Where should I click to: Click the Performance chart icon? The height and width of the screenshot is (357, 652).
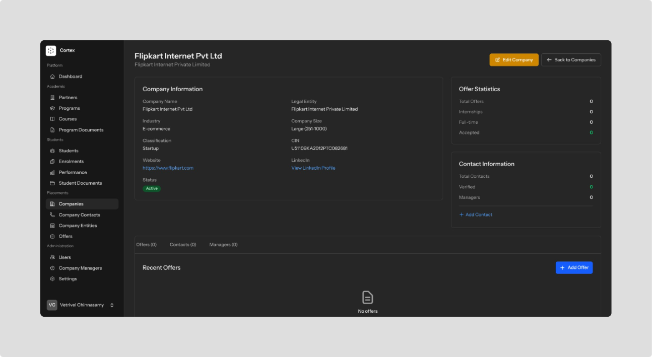tap(52, 172)
